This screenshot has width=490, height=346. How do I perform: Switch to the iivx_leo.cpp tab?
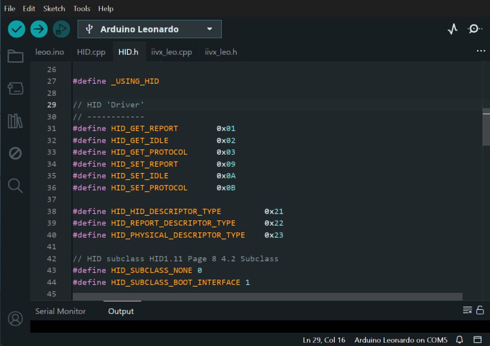pyautogui.click(x=171, y=52)
